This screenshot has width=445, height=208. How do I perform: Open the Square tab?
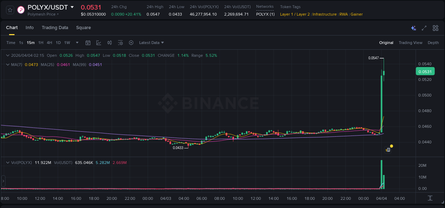[83, 28]
